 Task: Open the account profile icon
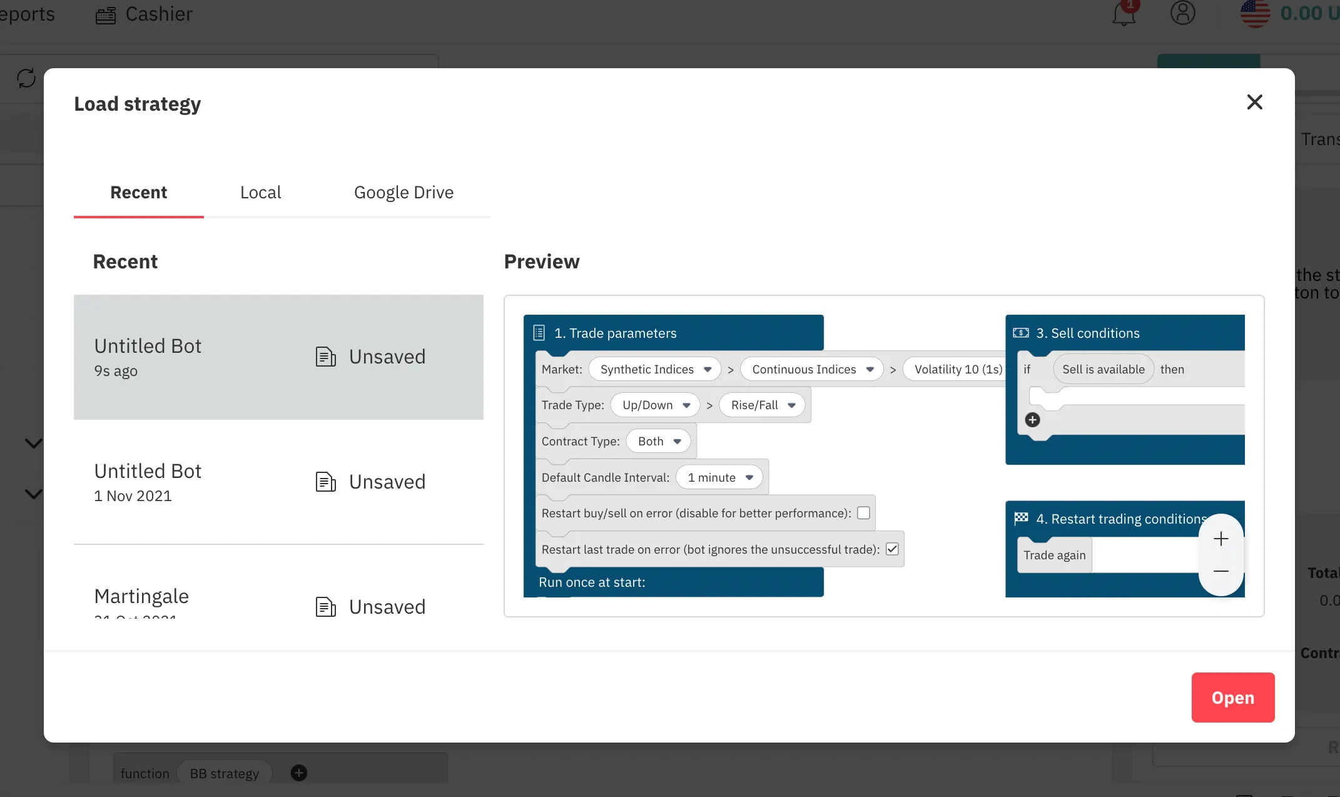(1182, 13)
